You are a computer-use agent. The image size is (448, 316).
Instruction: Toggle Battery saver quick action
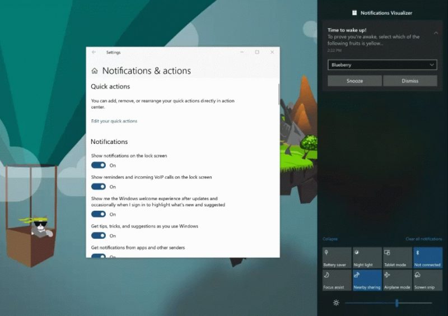337,258
